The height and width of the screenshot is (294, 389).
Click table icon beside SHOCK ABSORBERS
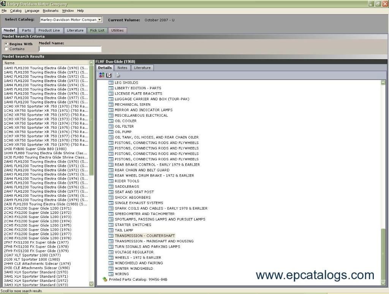coord(111,197)
